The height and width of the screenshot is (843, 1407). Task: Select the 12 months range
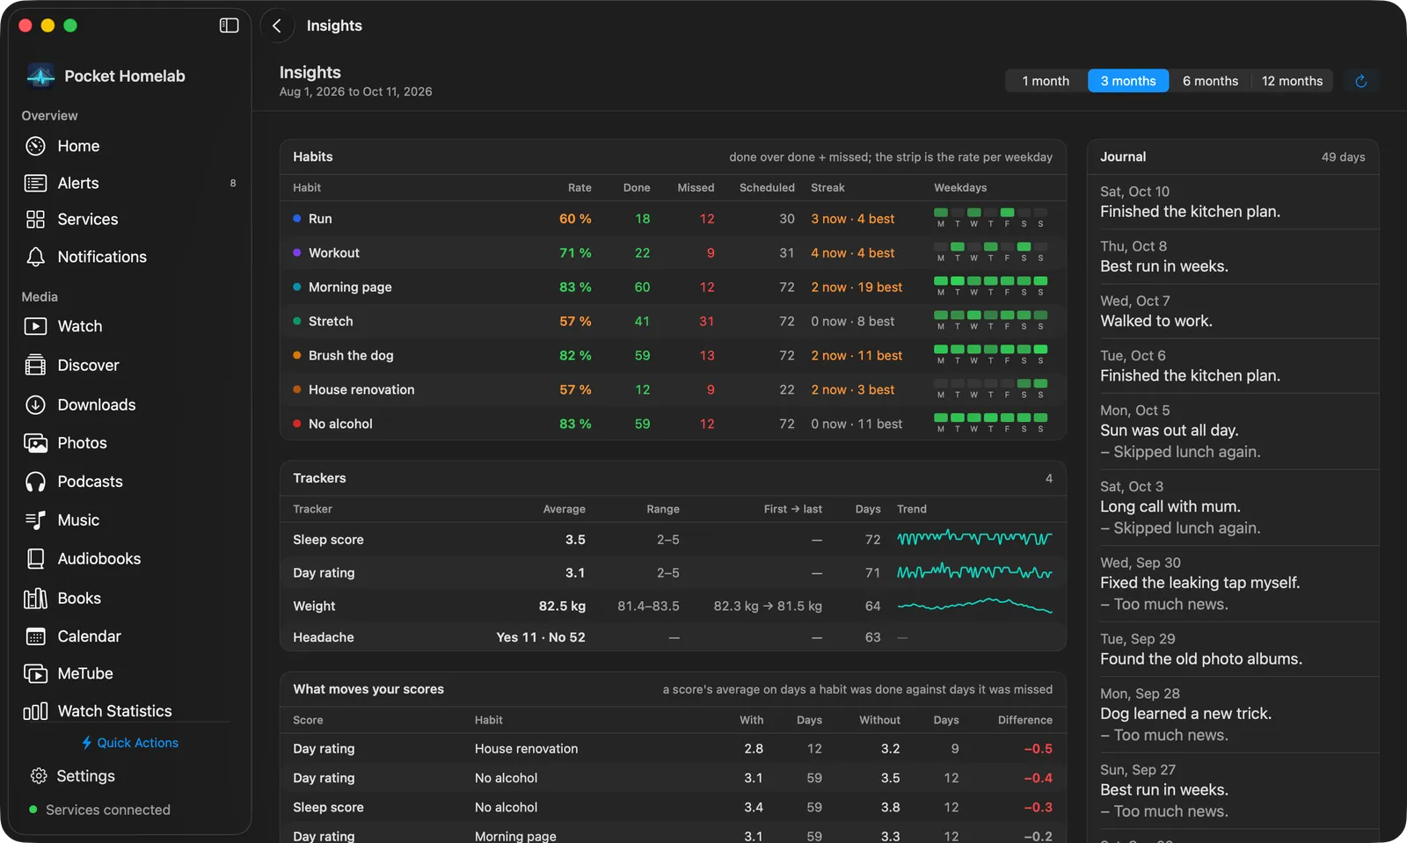1292,81
